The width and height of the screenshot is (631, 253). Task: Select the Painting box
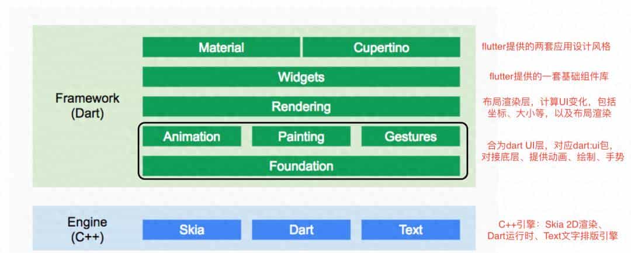pos(301,137)
